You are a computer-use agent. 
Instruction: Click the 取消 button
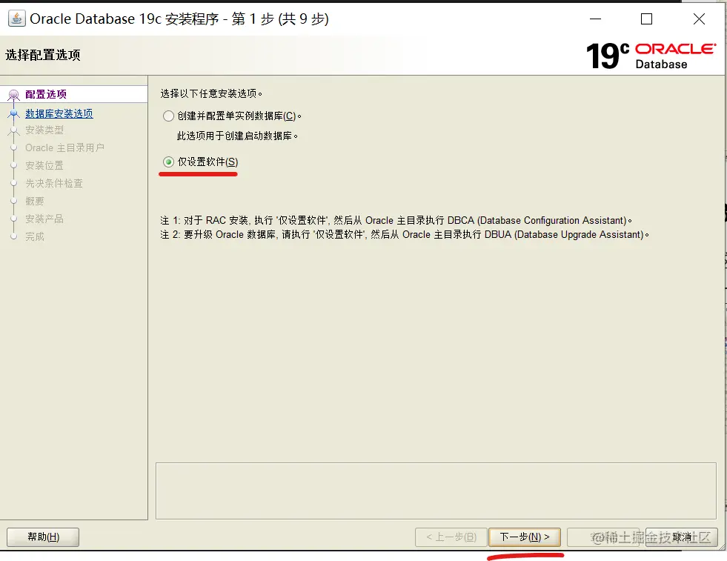[682, 537]
